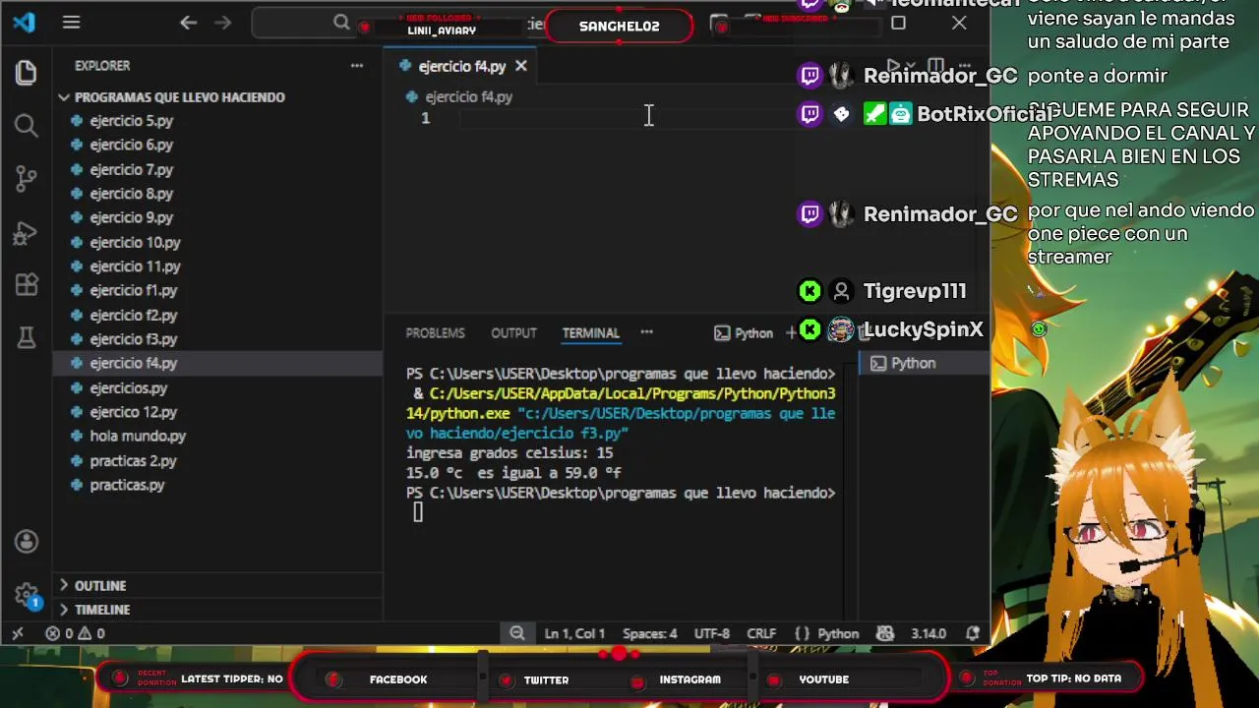Open file ejercicio 8.py
The height and width of the screenshot is (708, 1259).
tap(131, 193)
